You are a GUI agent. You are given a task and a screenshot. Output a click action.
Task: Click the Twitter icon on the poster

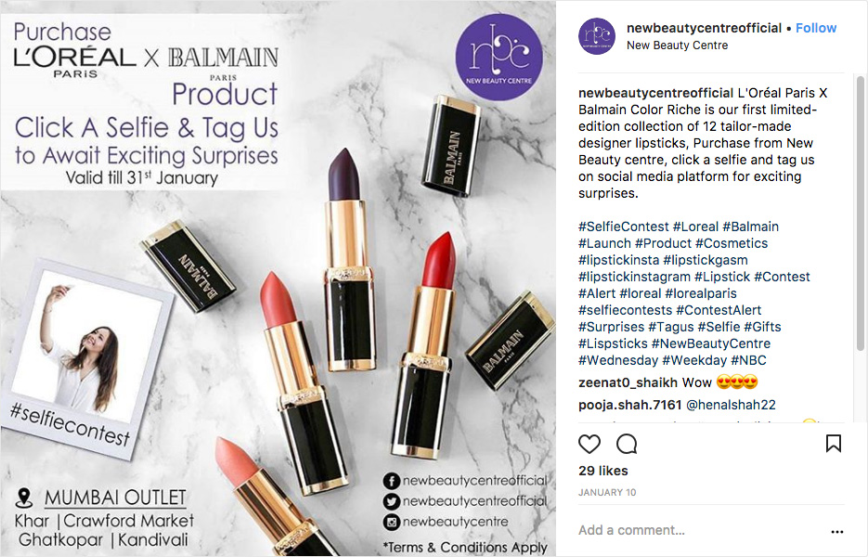pos(392,501)
